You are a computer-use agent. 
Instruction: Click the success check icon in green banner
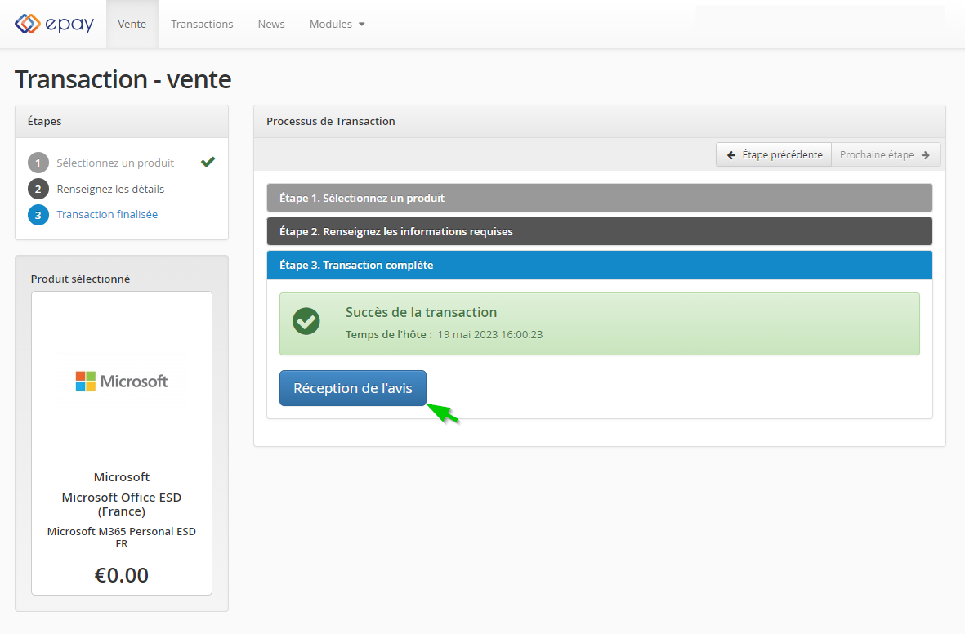click(306, 321)
